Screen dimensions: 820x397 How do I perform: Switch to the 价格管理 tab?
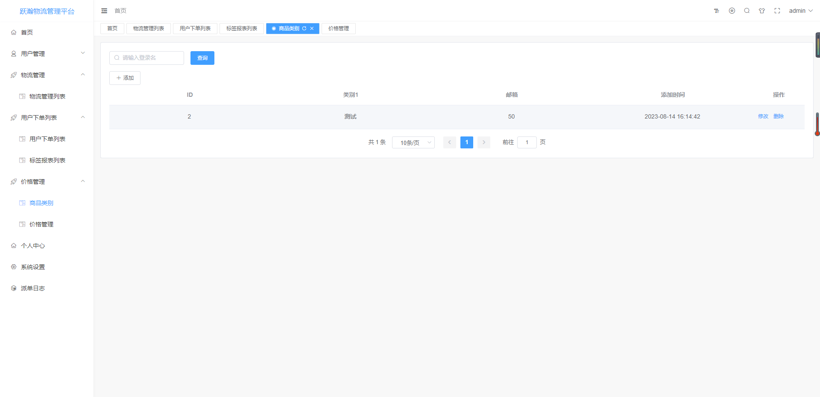(339, 29)
